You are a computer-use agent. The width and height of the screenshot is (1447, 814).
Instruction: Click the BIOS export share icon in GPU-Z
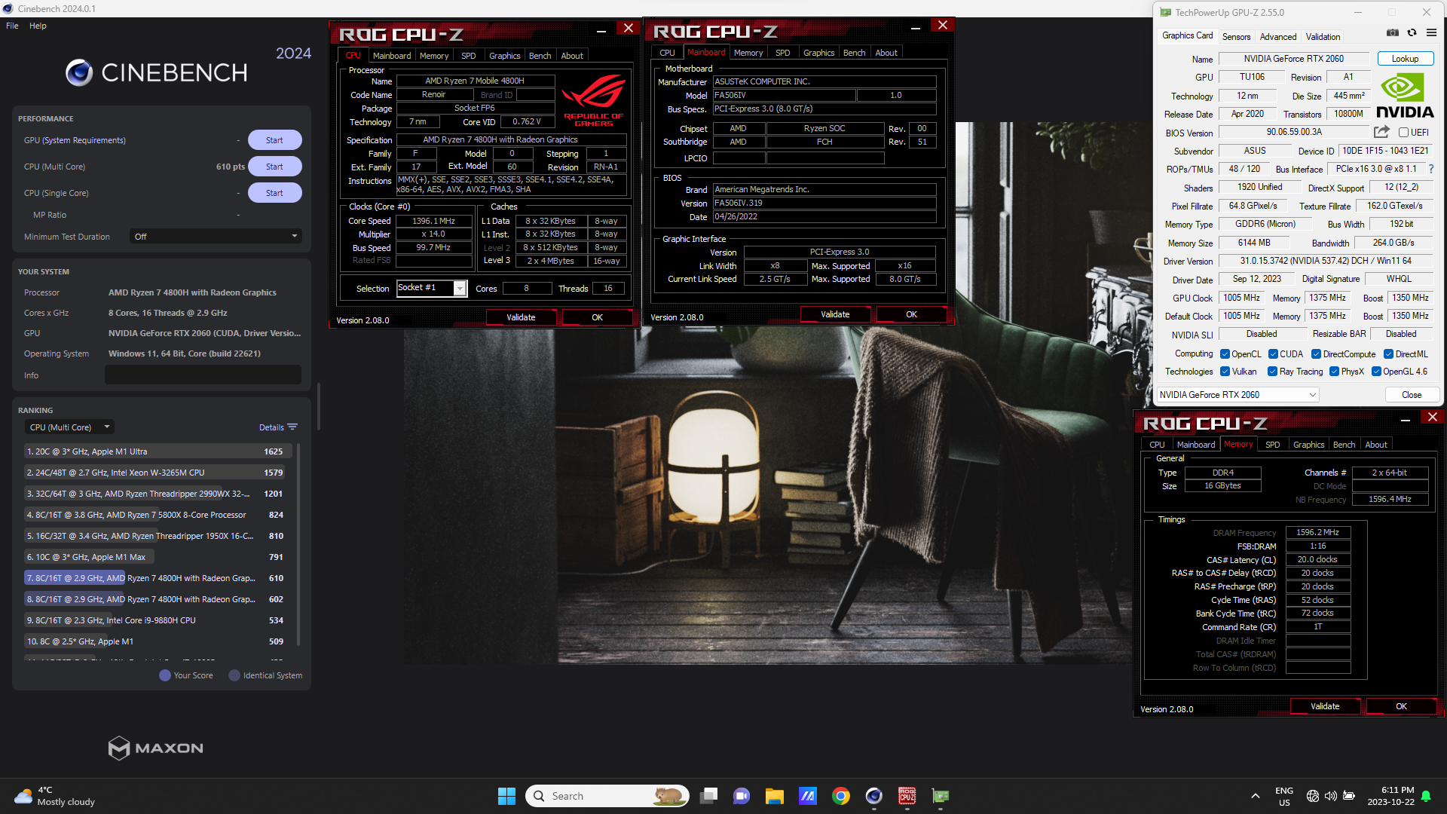[1381, 132]
